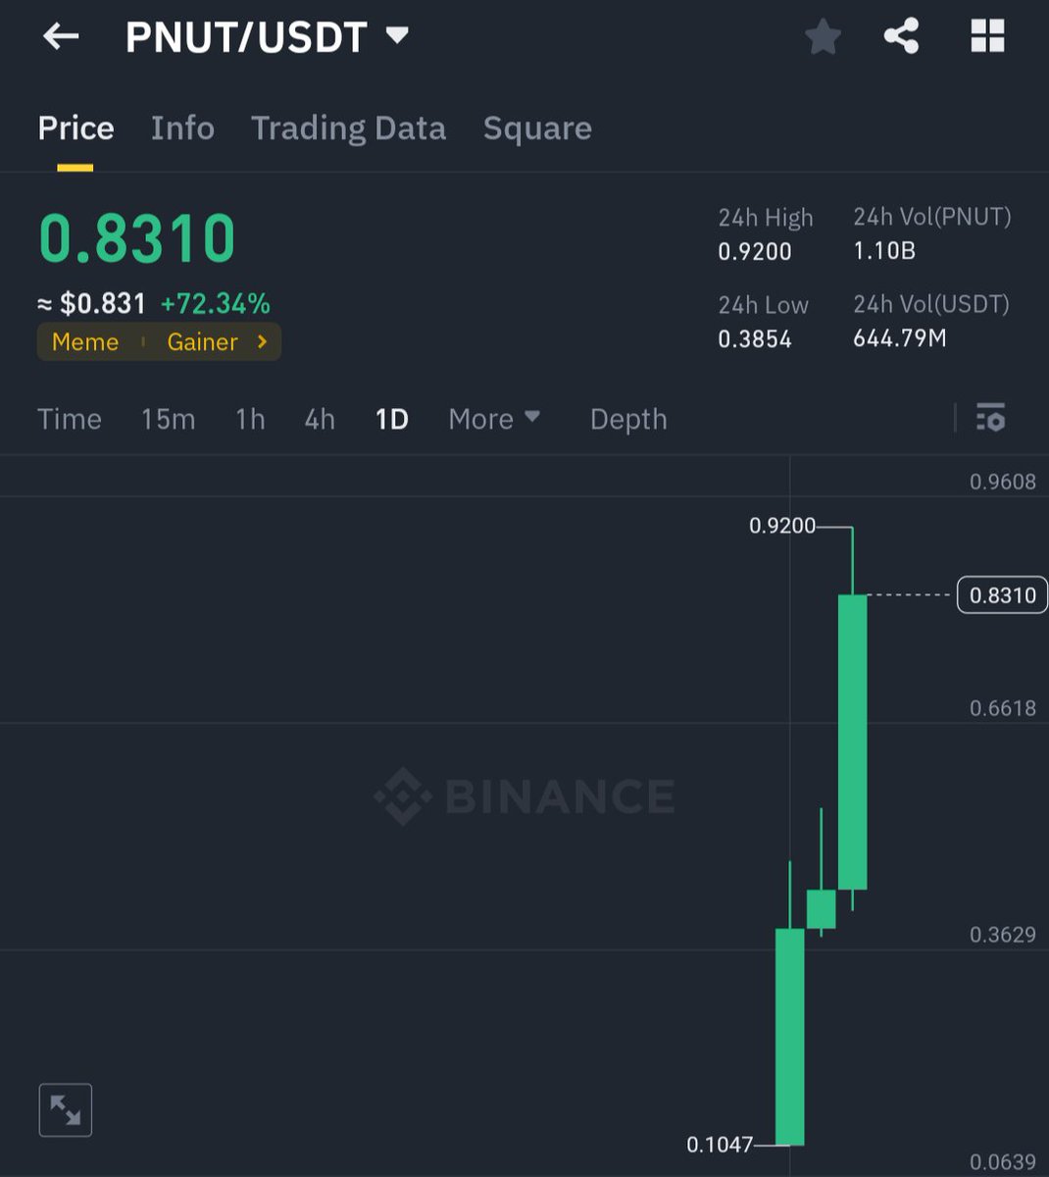Image resolution: width=1049 pixels, height=1177 pixels.
Task: Tap the 0.9200 high marker on chart
Action: (782, 526)
